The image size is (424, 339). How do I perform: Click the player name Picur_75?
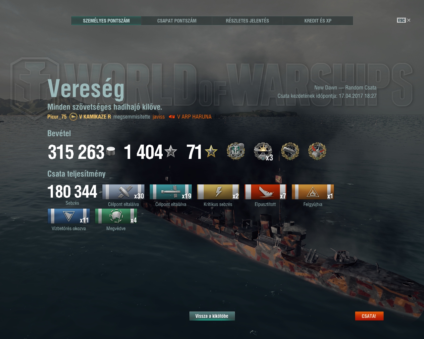coord(57,117)
